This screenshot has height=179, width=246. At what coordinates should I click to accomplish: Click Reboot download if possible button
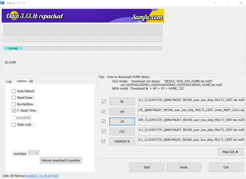[61, 160]
